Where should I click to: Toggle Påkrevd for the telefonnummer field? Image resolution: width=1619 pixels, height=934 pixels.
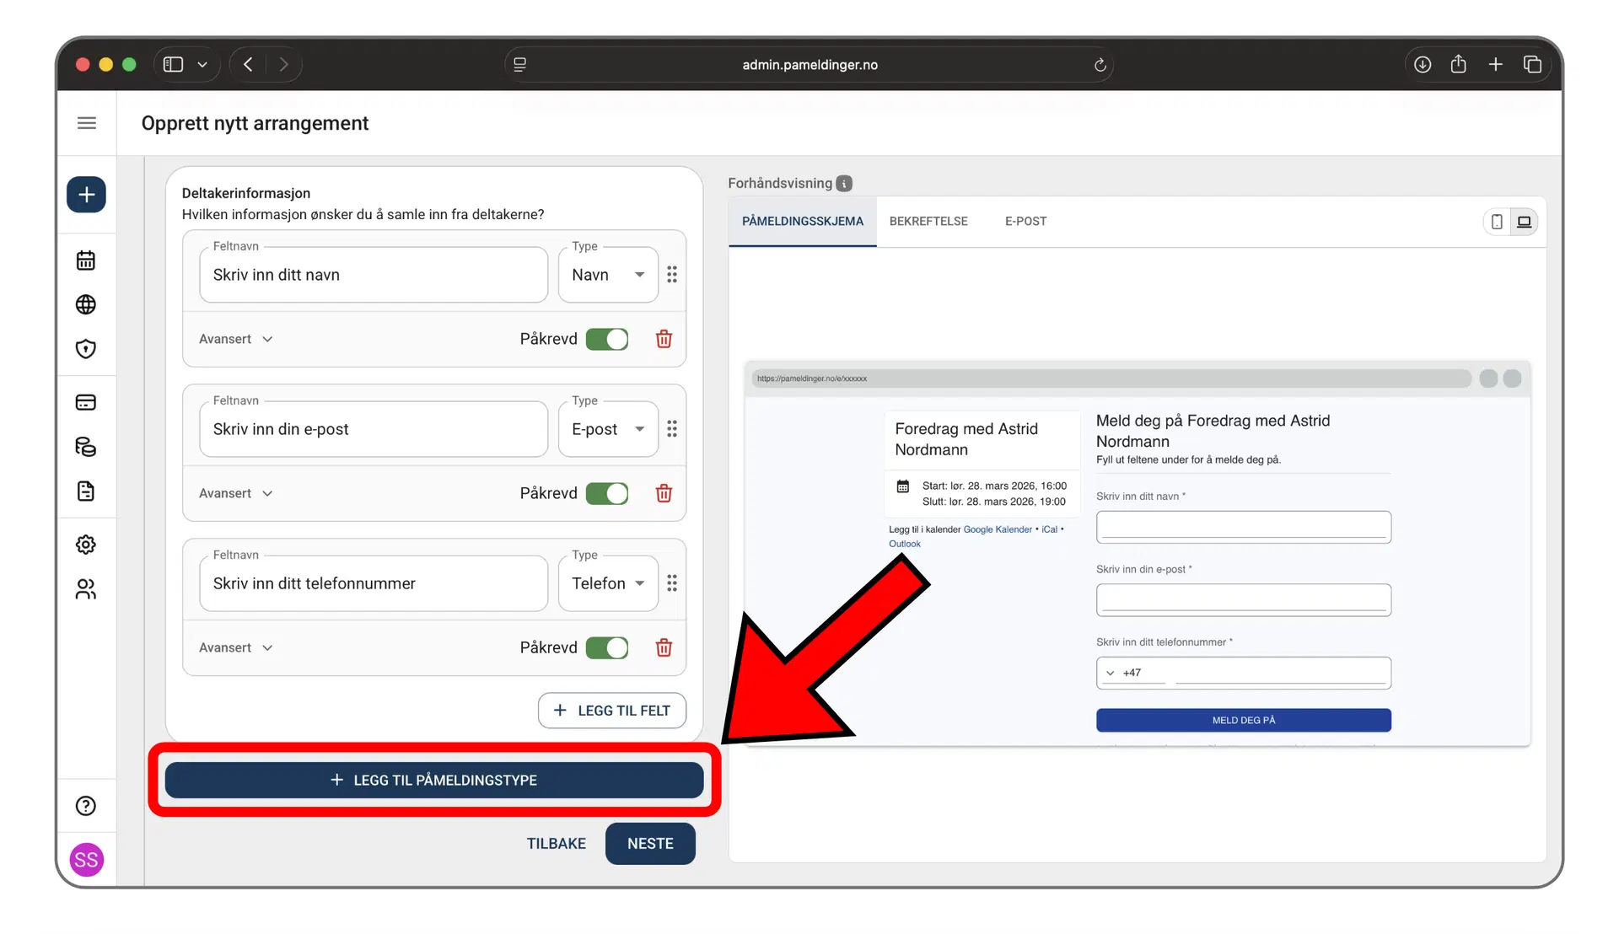pyautogui.click(x=607, y=647)
